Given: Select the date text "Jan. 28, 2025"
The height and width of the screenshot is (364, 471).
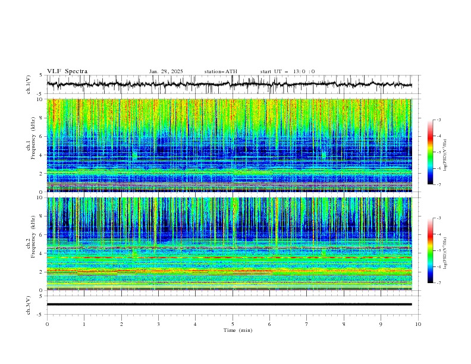Looking at the screenshot, I should tap(166, 71).
